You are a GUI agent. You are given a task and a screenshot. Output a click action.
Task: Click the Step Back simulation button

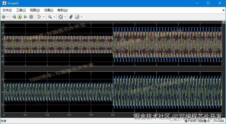click(x=14, y=17)
